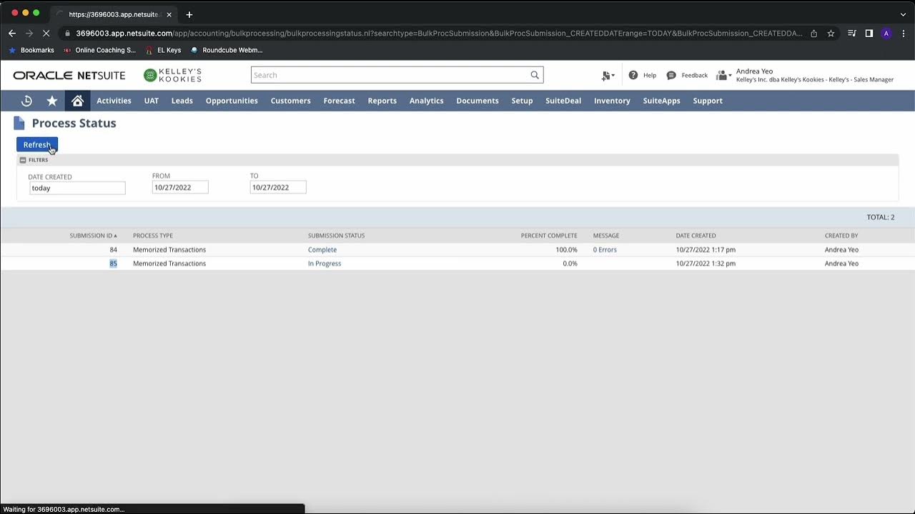Open the Chrome profile avatar A
The width and height of the screenshot is (915, 514).
point(886,33)
